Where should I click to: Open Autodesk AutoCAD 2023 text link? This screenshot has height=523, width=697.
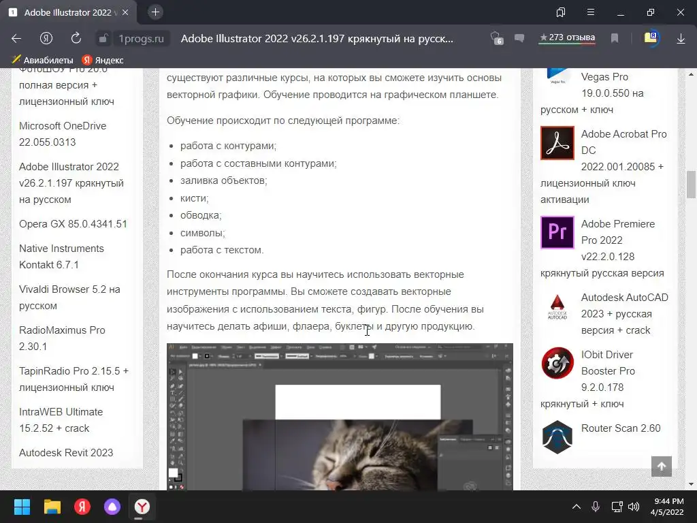(625, 313)
